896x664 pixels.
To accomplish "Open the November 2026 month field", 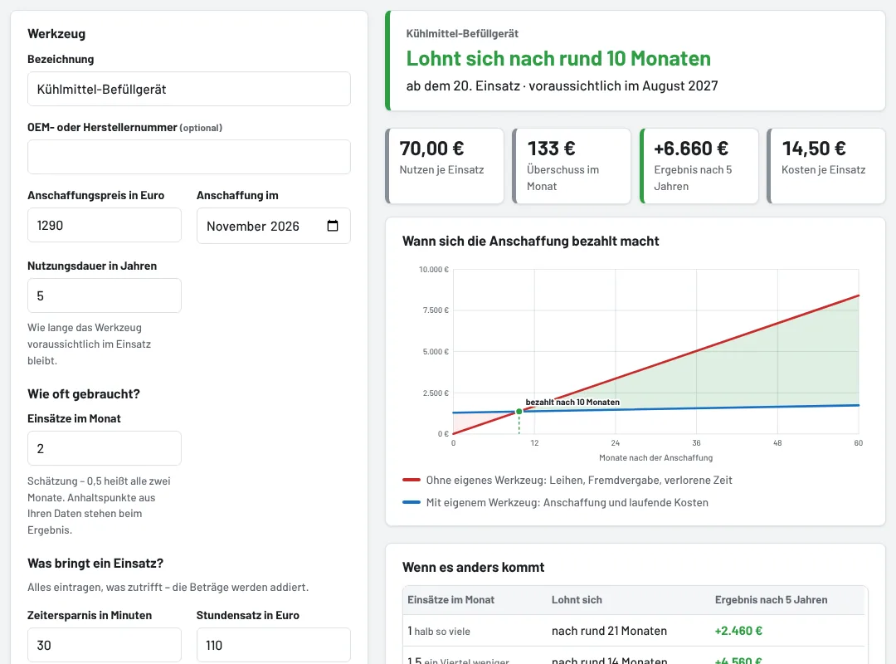I will click(274, 226).
